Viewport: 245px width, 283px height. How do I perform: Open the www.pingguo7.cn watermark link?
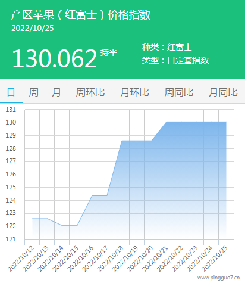tap(218, 278)
